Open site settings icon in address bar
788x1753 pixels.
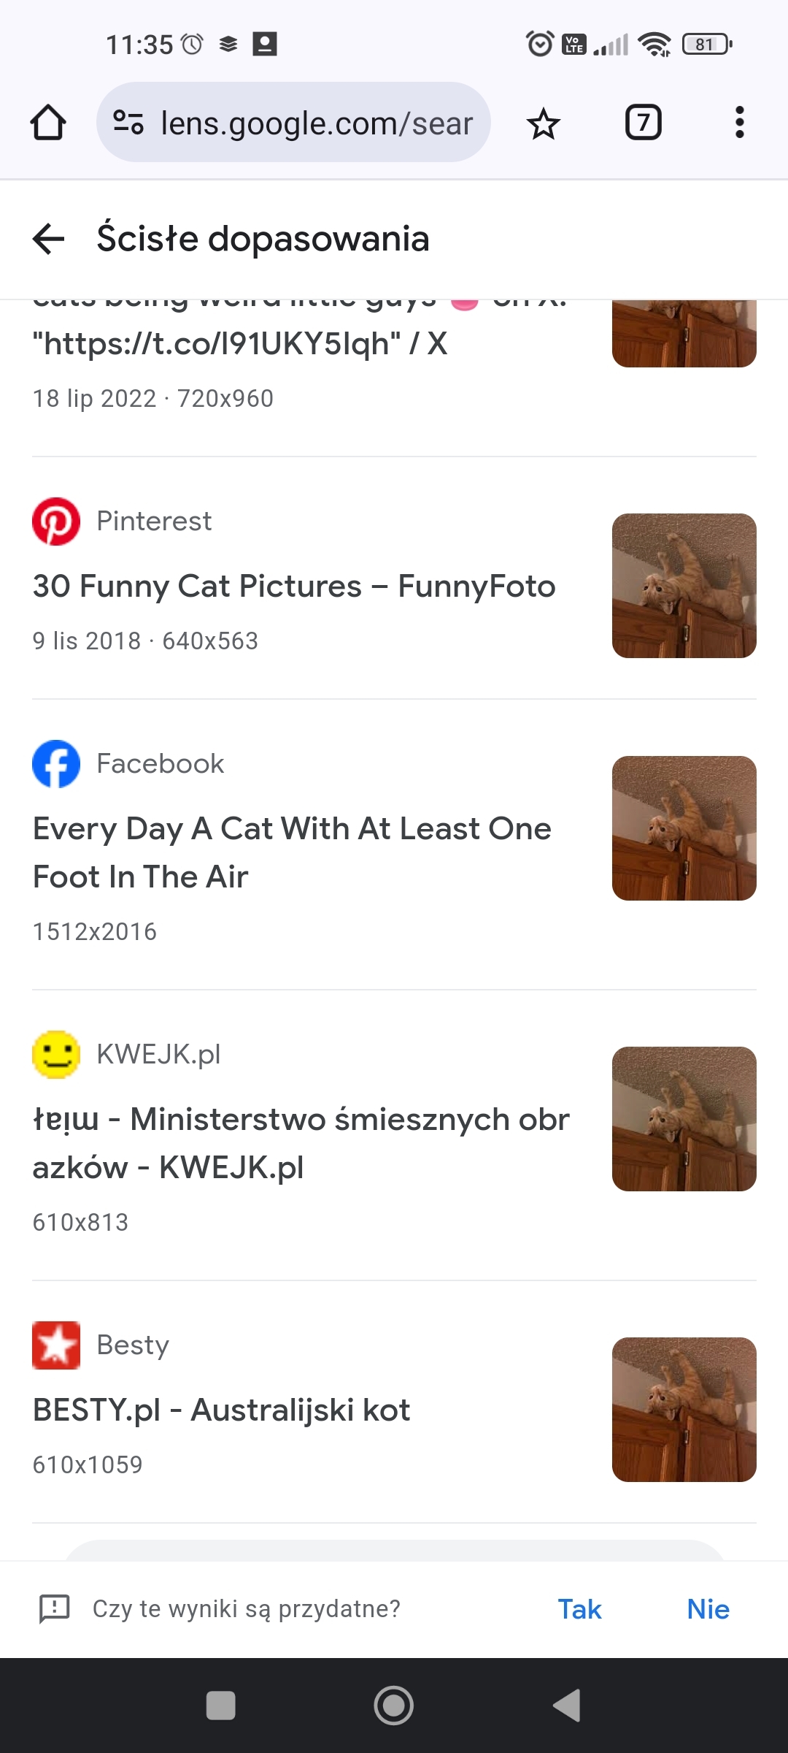coord(128,123)
